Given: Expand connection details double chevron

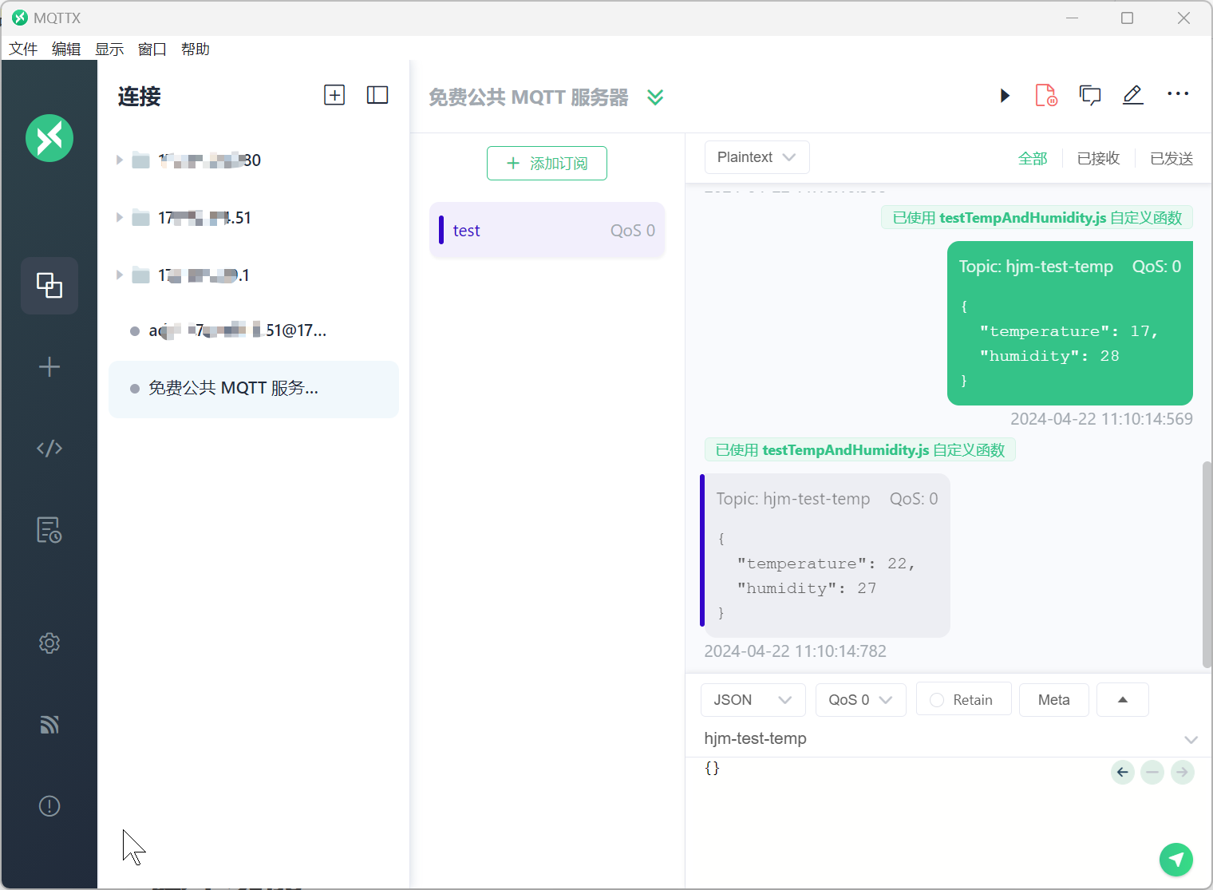Looking at the screenshot, I should click(655, 97).
